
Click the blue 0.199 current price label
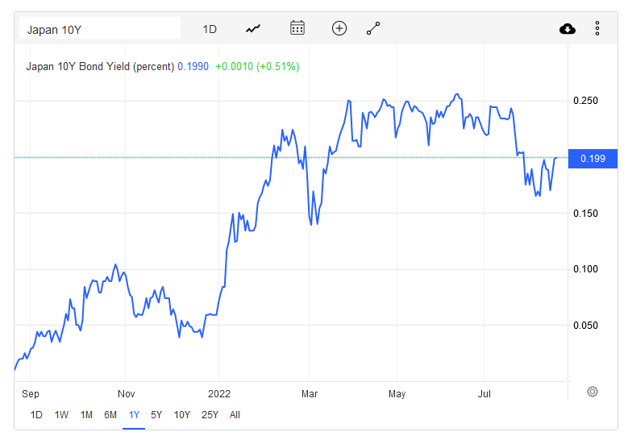click(593, 159)
